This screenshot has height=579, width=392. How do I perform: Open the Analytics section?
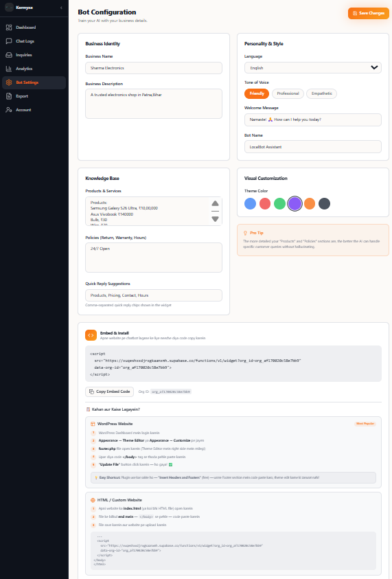[x=34, y=69]
